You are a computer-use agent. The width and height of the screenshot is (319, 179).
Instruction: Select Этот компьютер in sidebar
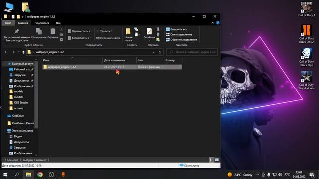pos(20,131)
